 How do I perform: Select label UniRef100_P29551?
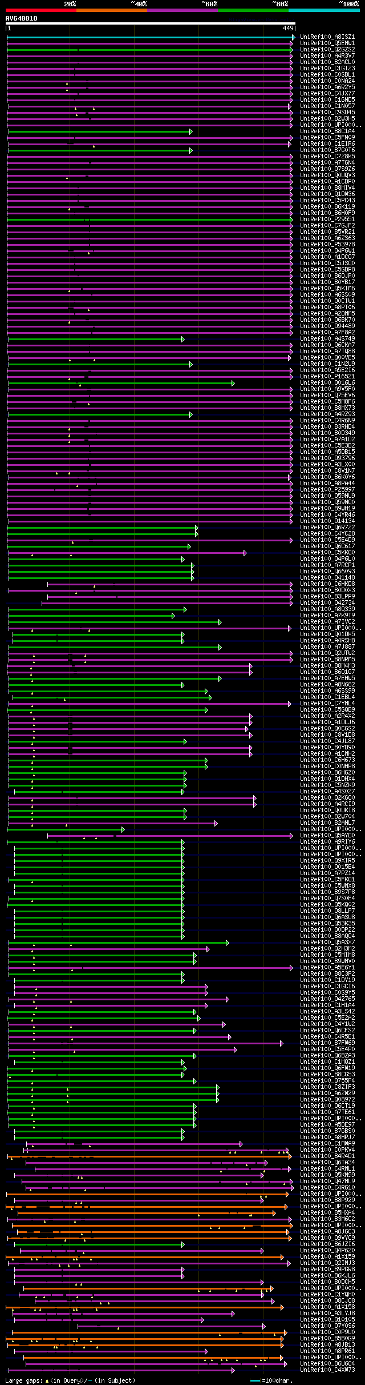click(x=327, y=219)
